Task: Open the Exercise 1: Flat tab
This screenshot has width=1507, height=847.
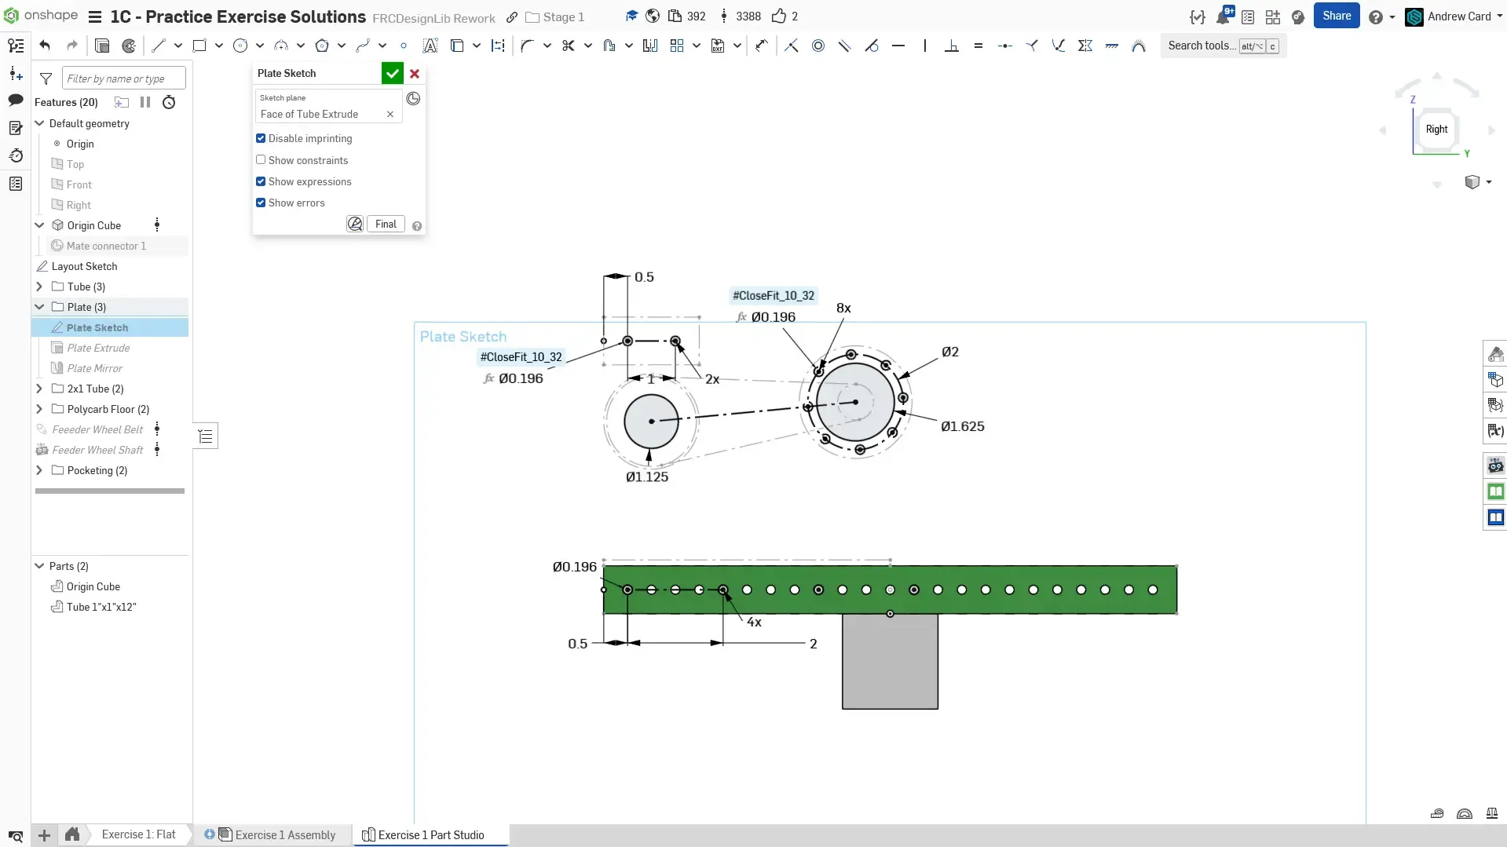Action: (x=138, y=834)
